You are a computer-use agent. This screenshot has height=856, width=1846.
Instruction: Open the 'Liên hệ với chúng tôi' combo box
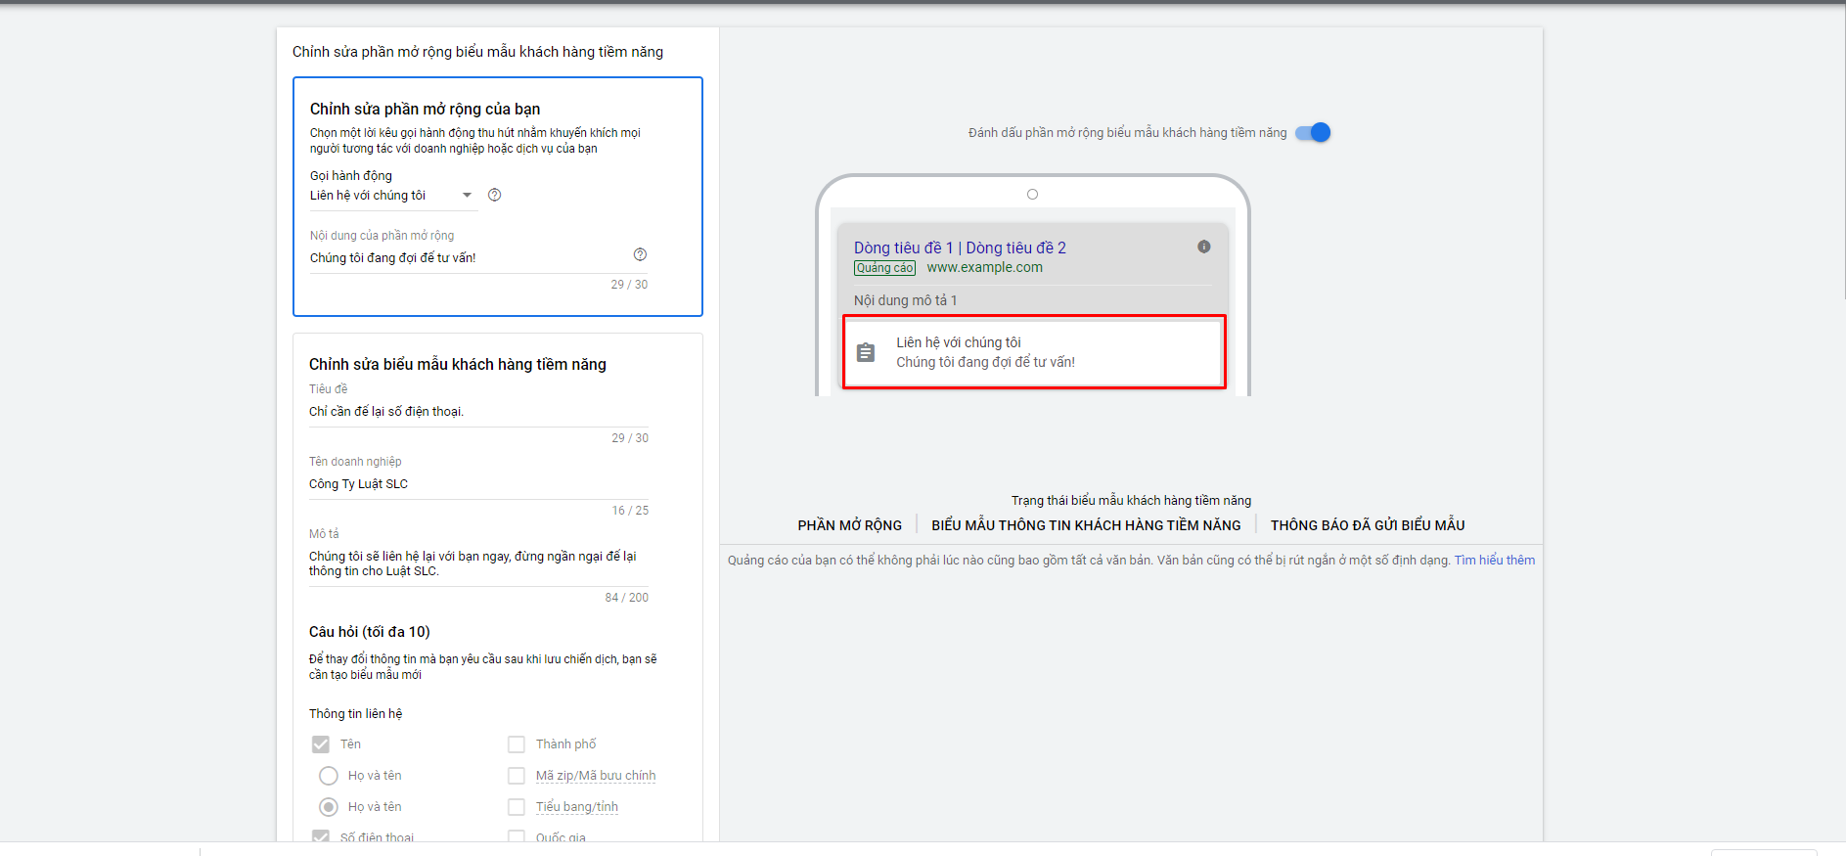pyautogui.click(x=393, y=196)
